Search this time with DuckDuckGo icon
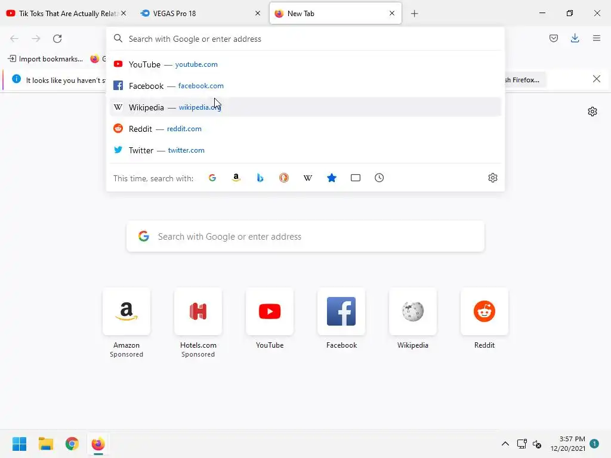The height and width of the screenshot is (458, 611). pyautogui.click(x=283, y=178)
